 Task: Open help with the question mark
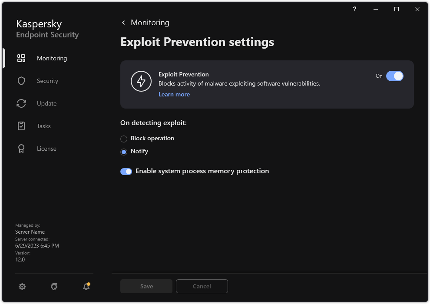[x=354, y=9]
